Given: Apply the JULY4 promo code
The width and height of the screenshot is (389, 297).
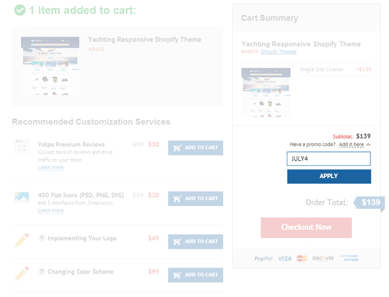Looking at the screenshot, I should click(329, 176).
